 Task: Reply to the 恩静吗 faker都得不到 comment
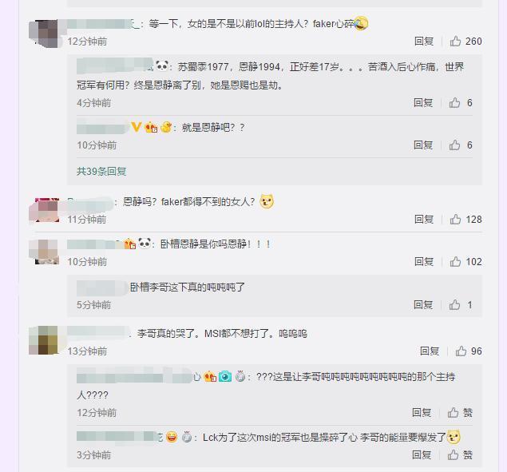coord(424,220)
